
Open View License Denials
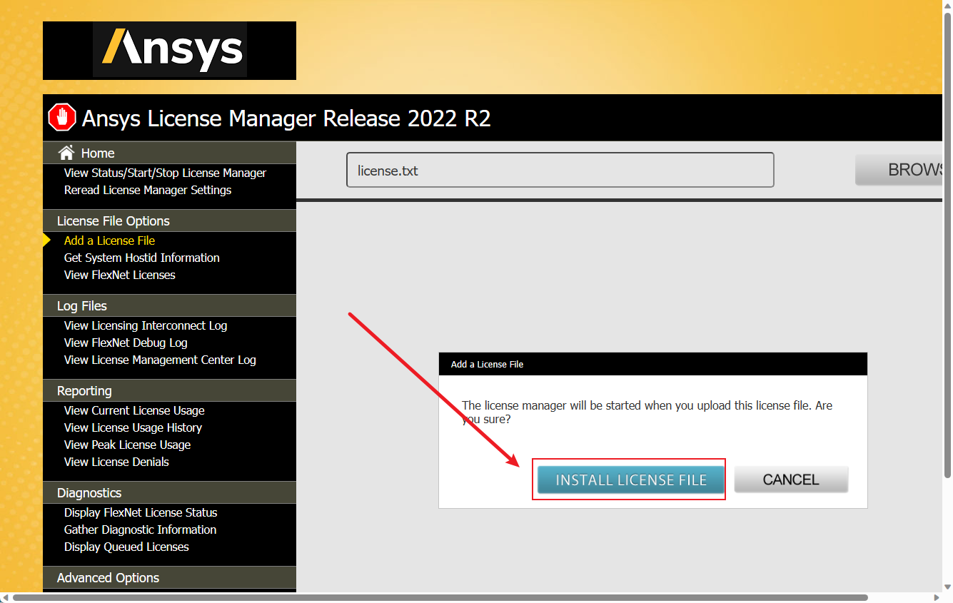click(116, 462)
